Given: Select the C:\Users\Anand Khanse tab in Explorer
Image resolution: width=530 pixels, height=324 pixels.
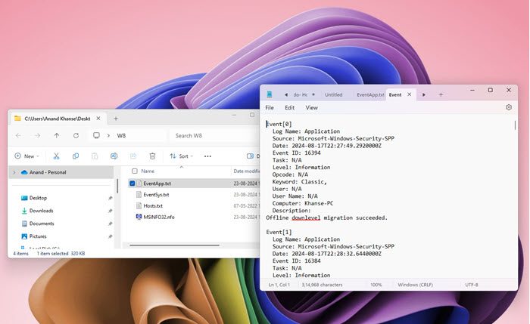Looking at the screenshot, I should coord(57,119).
